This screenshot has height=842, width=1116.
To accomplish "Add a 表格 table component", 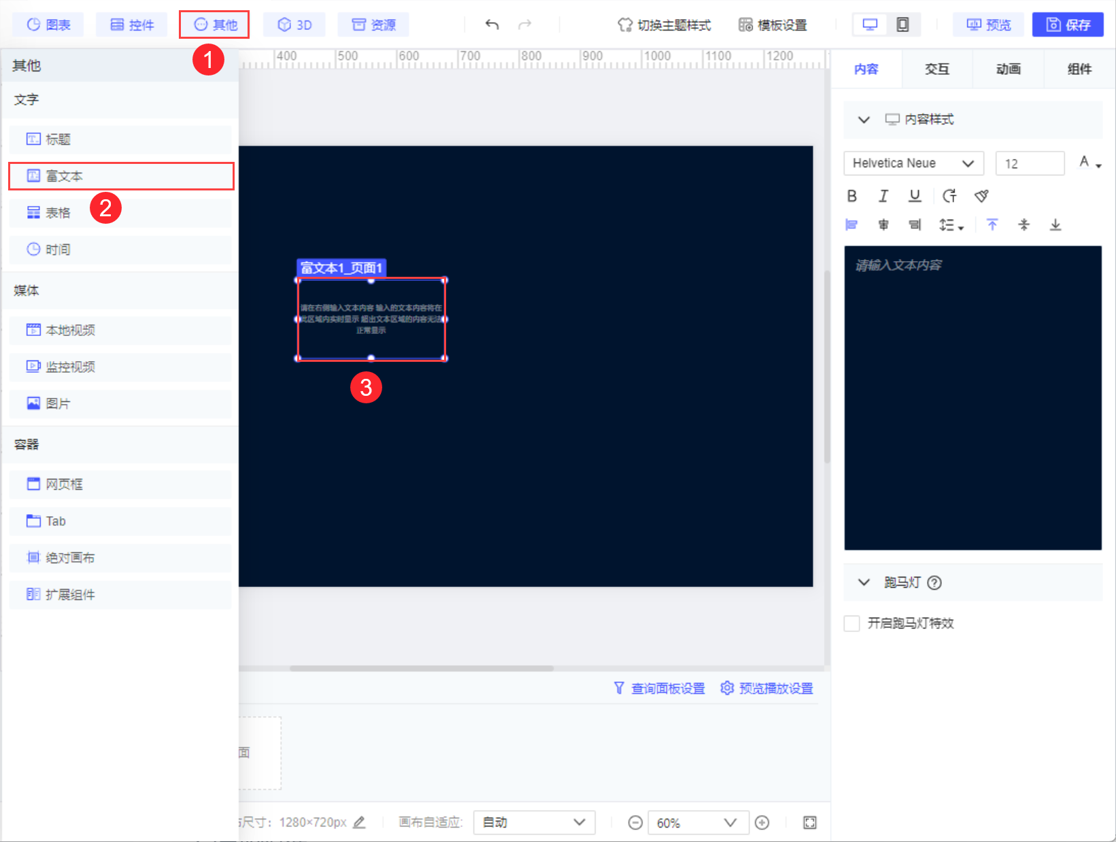I will point(120,213).
